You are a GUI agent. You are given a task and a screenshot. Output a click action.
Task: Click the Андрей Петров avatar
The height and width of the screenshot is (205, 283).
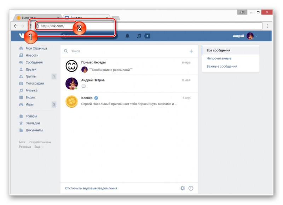[72, 84]
